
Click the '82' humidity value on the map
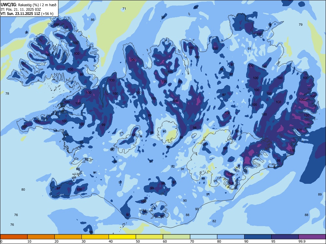click(x=214, y=221)
